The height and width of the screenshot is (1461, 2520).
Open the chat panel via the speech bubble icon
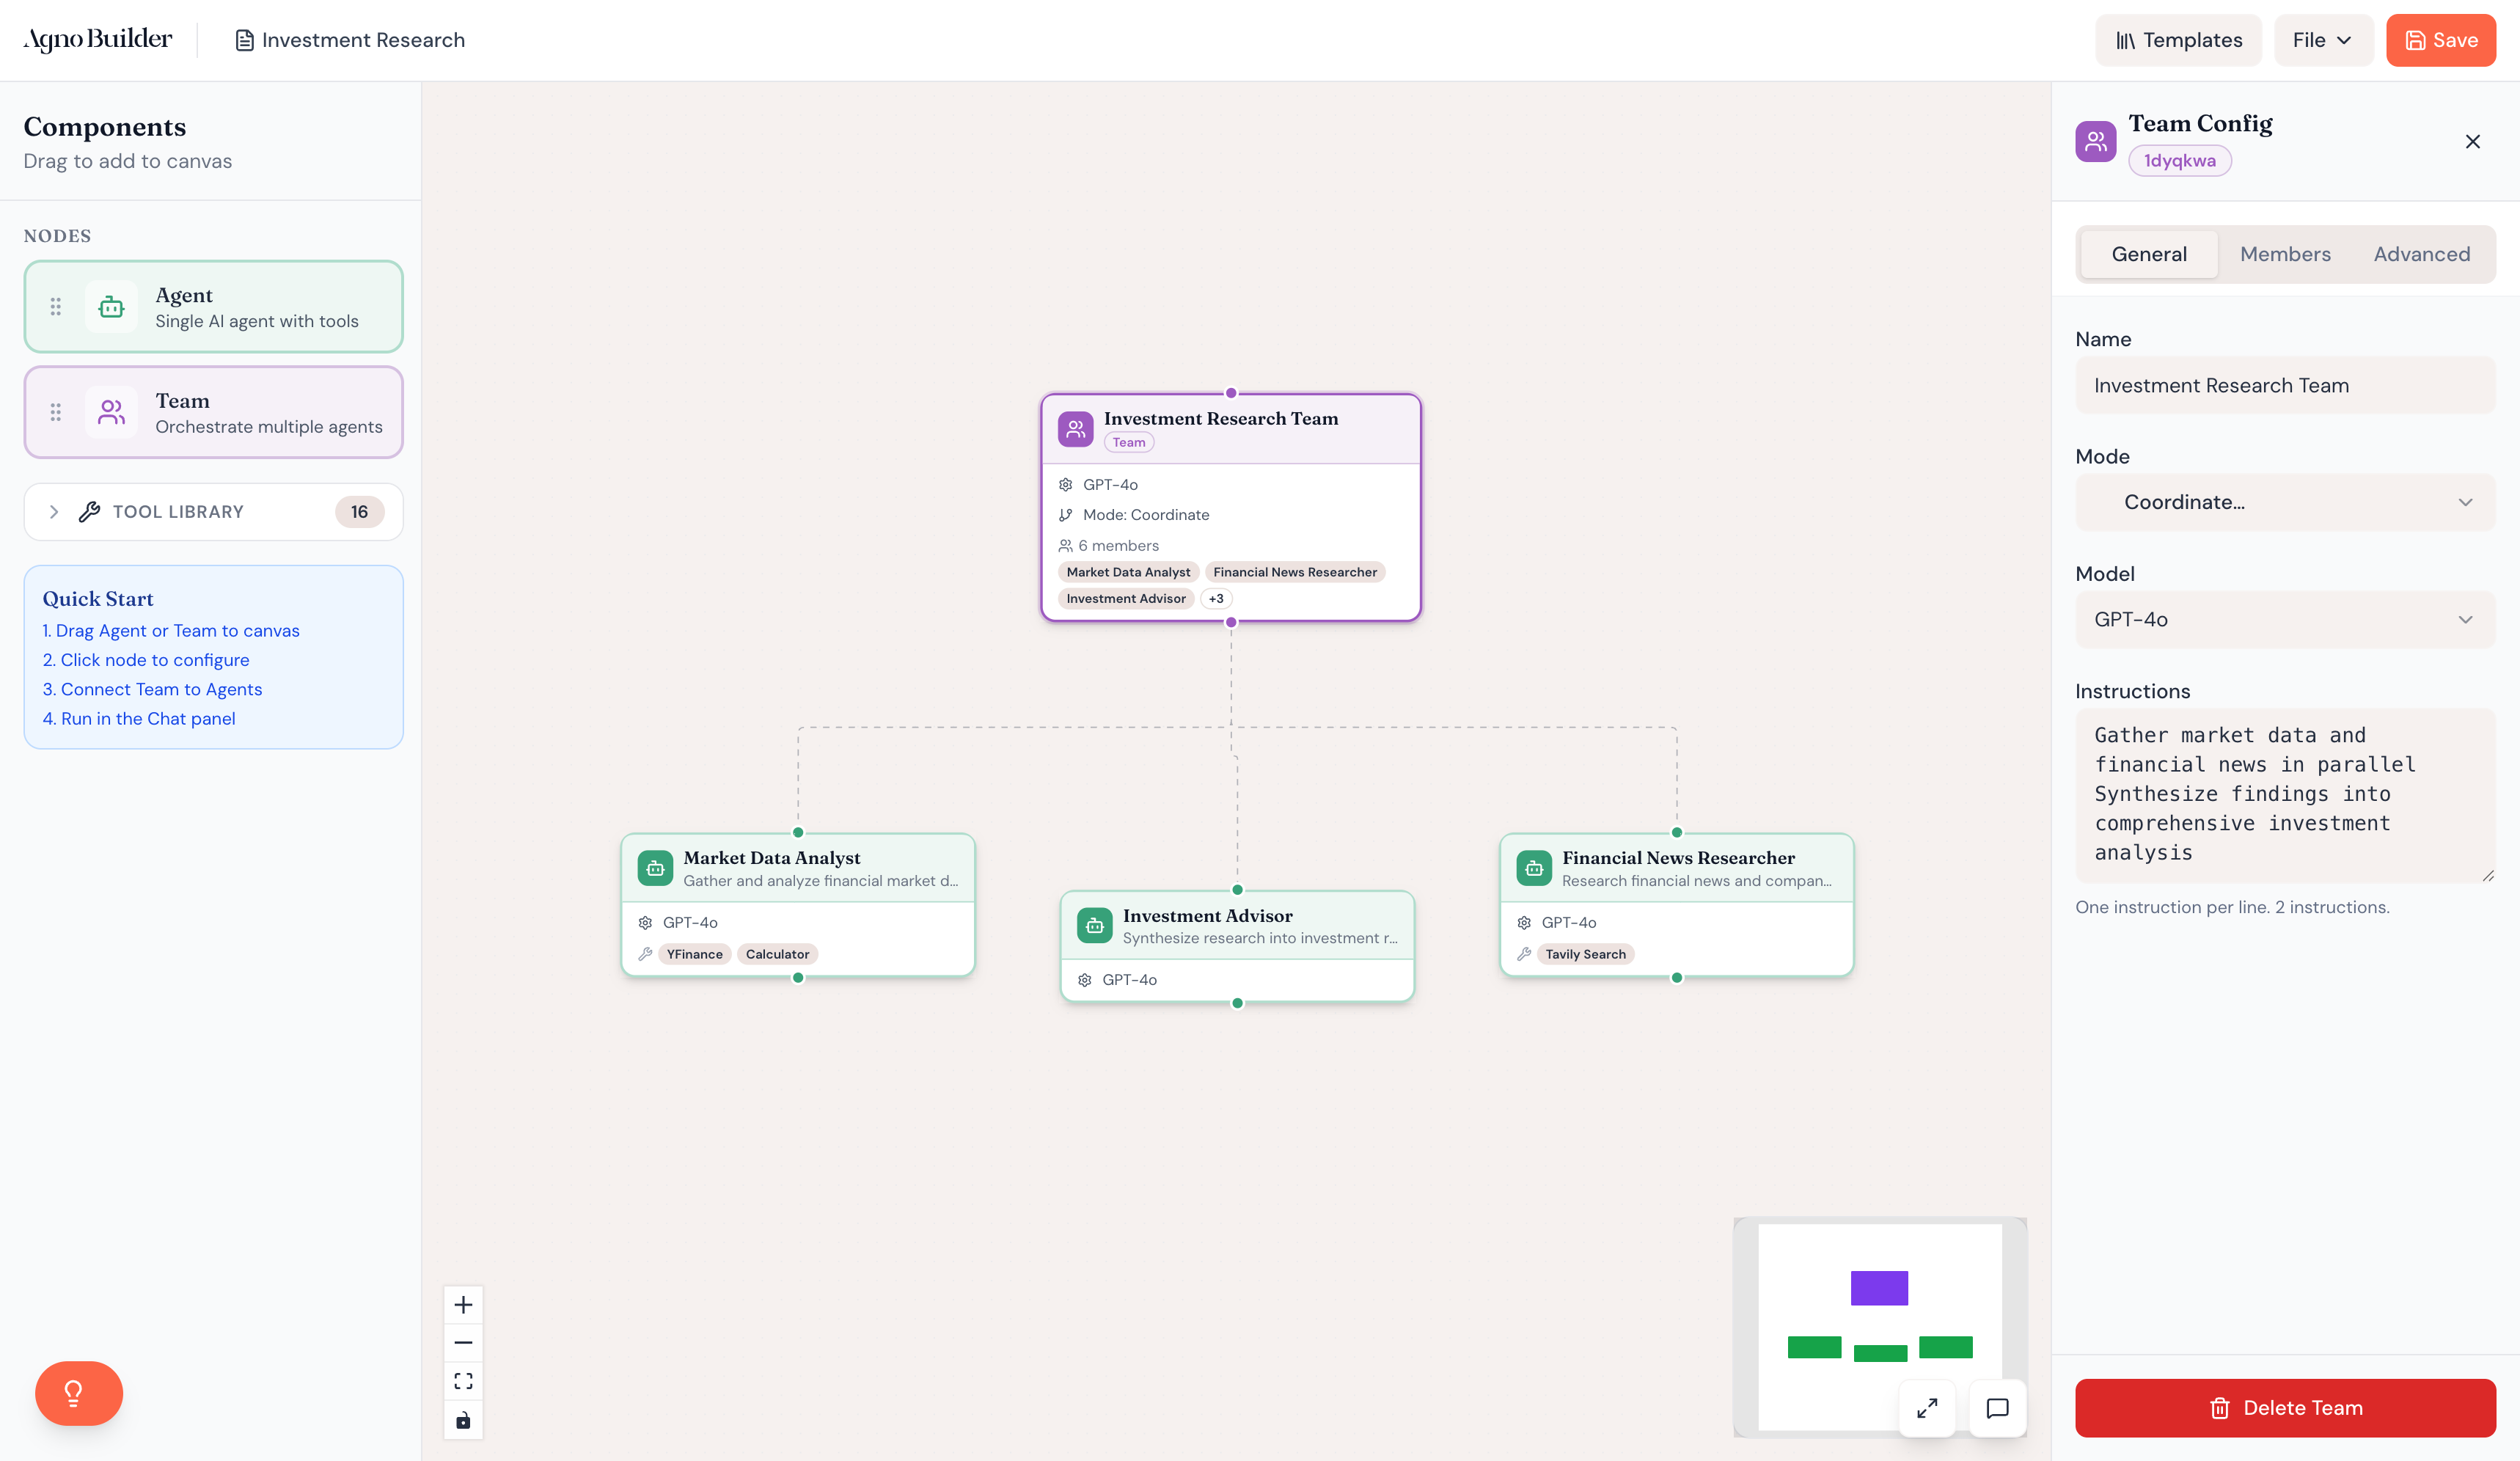[x=1996, y=1408]
